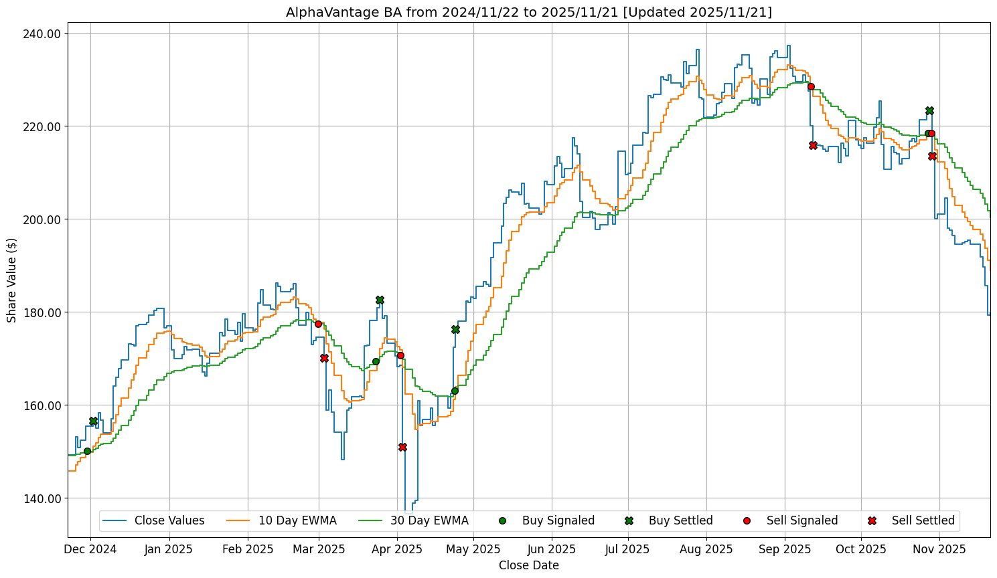Click the chart title AlphaVantage BA
Screen dimensions: 997x578
pyautogui.click(x=528, y=12)
